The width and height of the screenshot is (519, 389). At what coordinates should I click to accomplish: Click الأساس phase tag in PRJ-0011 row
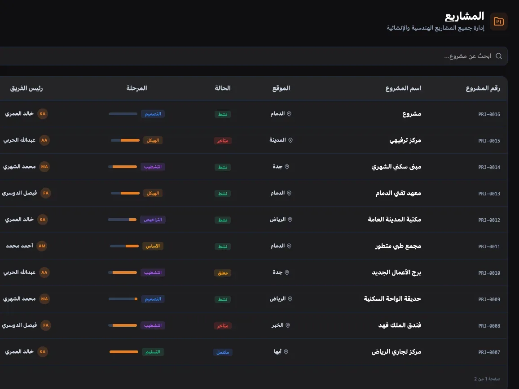click(153, 246)
